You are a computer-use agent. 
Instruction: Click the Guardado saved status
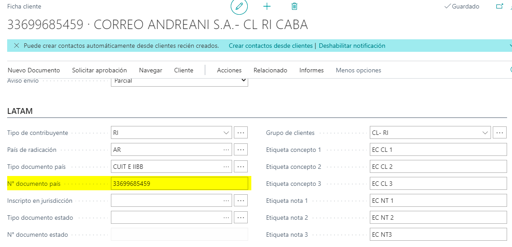pos(462,7)
